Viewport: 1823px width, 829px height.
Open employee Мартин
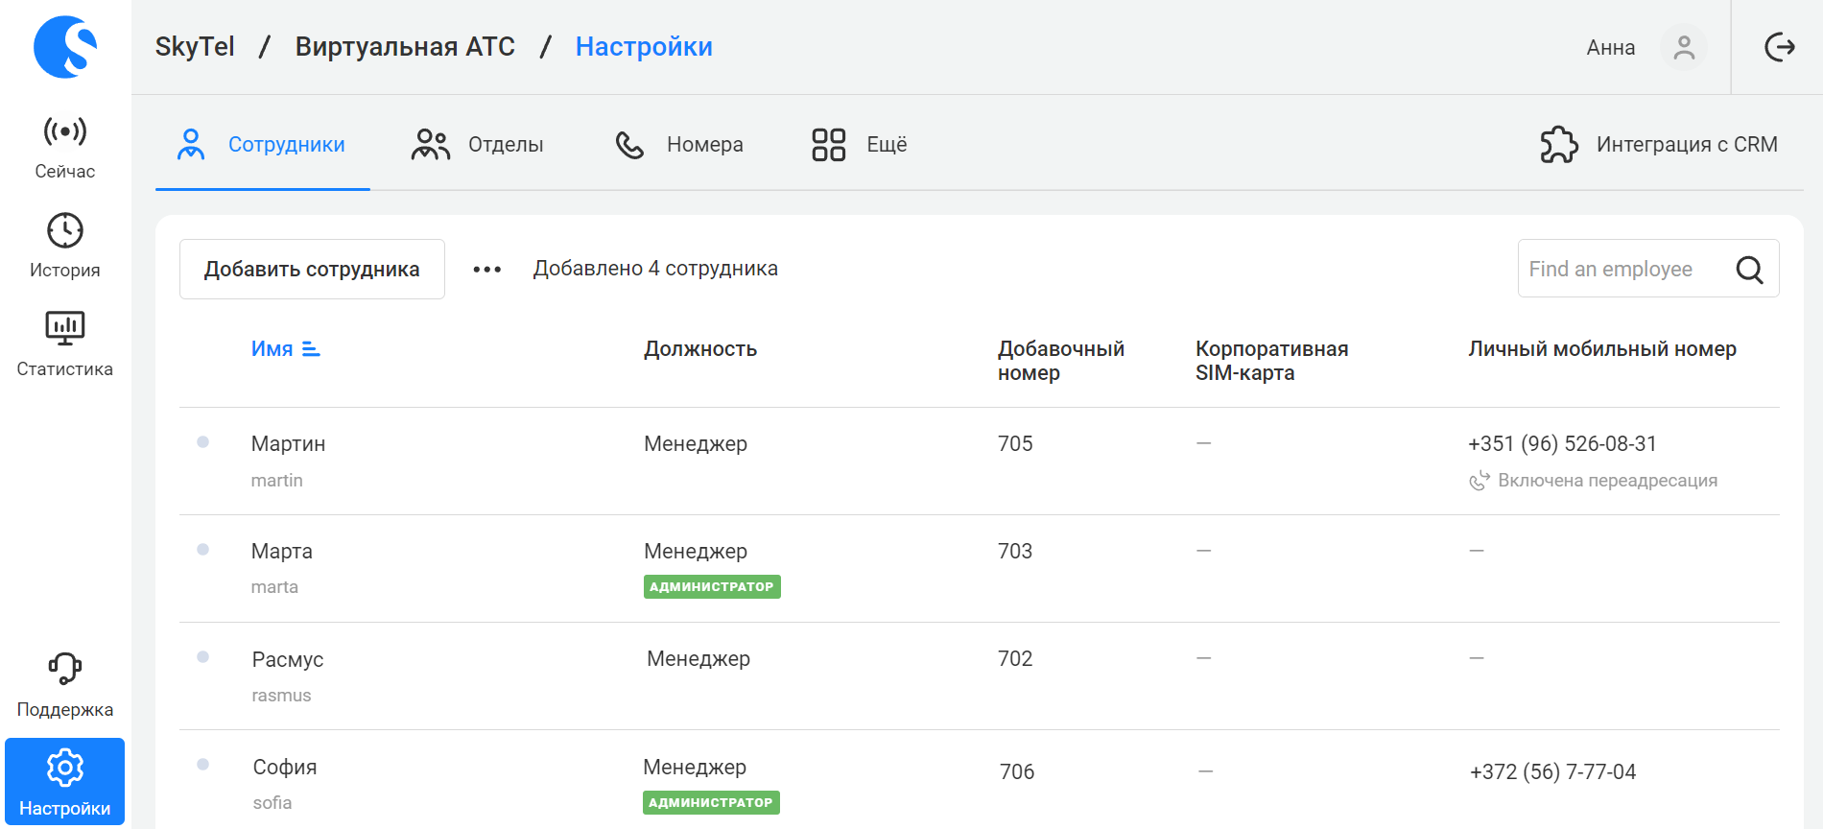point(289,444)
